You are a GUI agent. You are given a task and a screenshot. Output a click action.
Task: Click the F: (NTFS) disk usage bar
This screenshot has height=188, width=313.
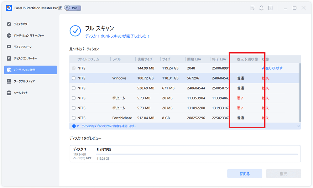[197, 154]
